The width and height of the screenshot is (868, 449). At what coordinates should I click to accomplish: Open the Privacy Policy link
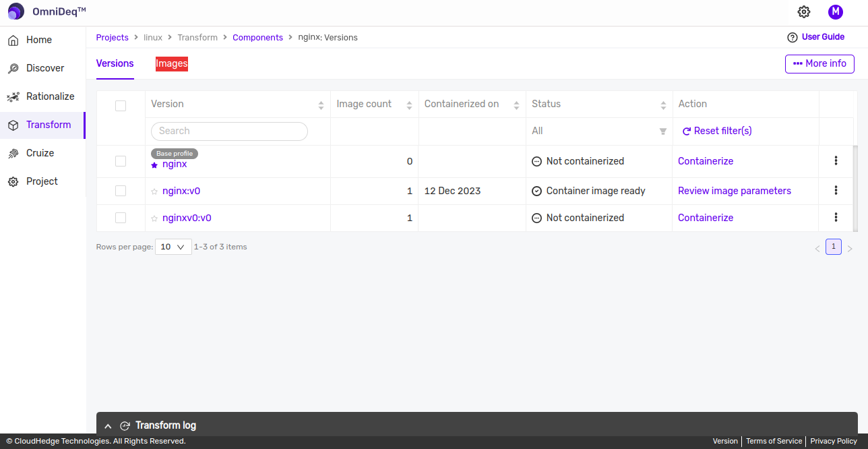pyautogui.click(x=834, y=442)
